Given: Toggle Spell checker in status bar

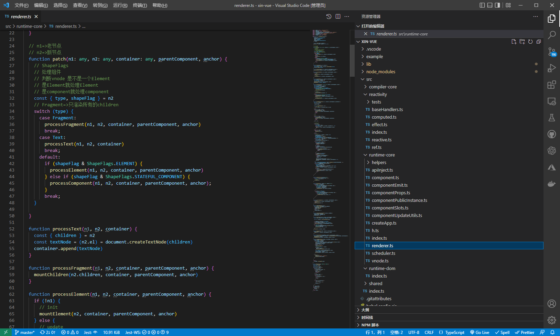Looking at the screenshot, I should tap(502, 332).
